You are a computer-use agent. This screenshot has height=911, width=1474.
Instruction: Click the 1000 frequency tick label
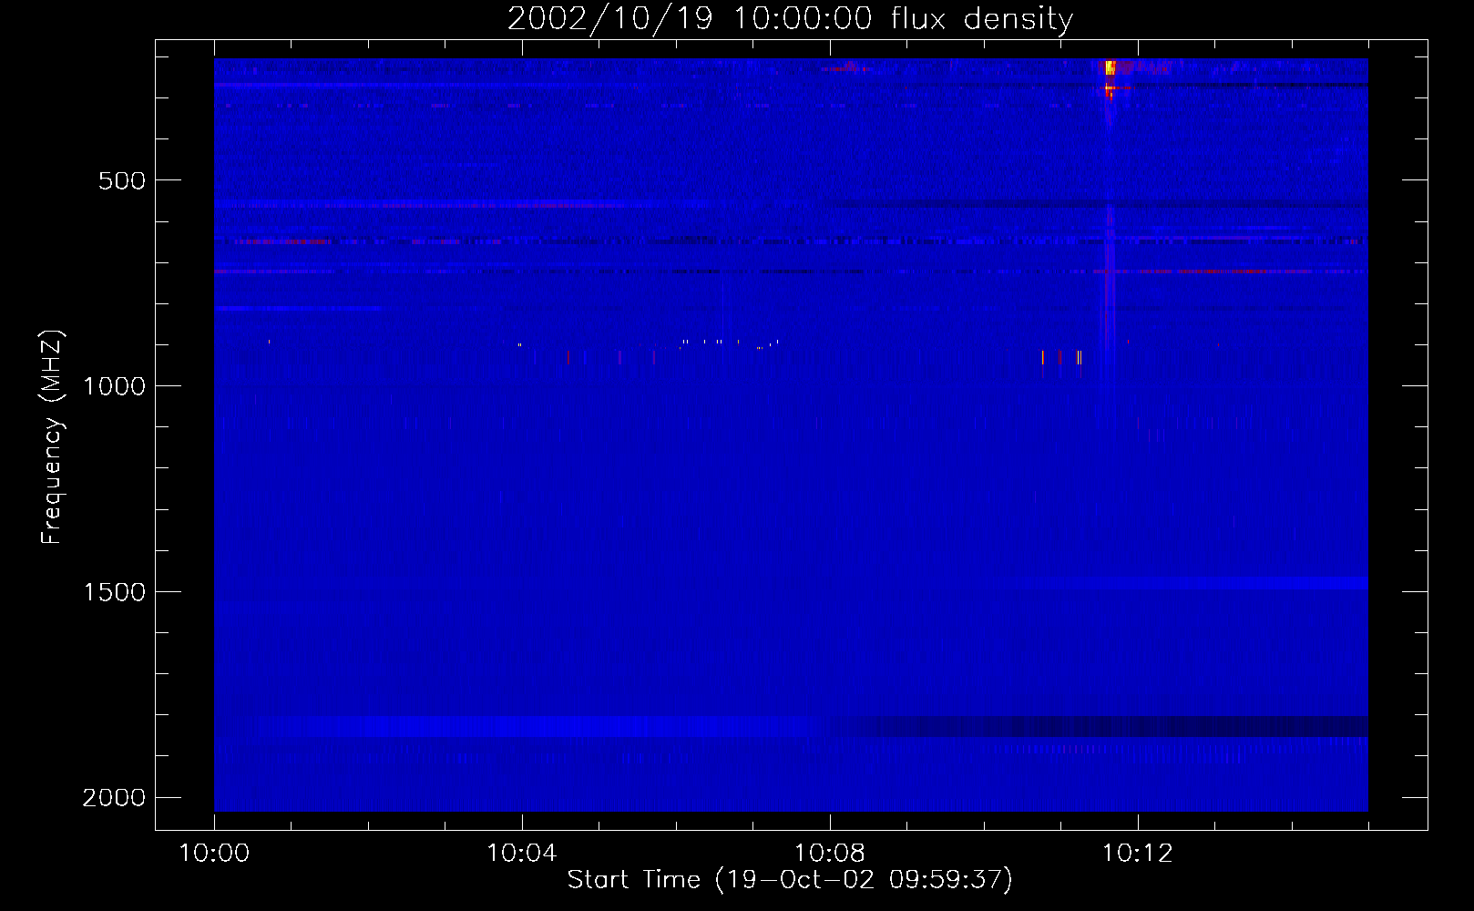click(x=114, y=386)
